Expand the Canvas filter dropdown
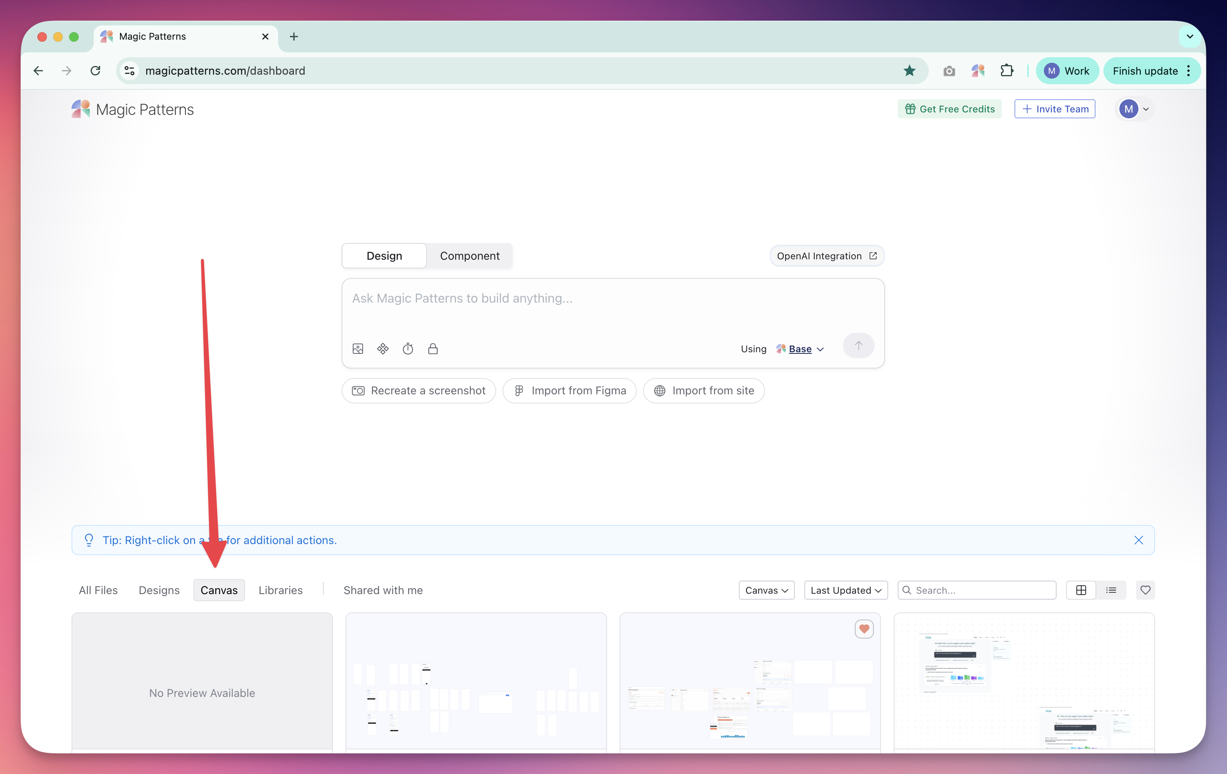 pos(766,590)
